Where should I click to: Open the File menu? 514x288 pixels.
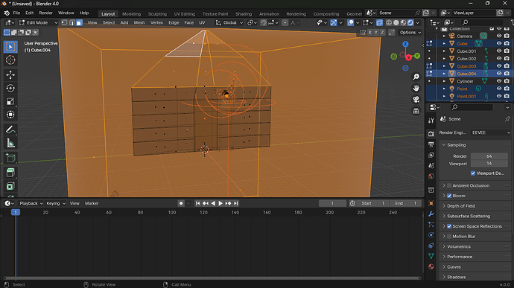click(16, 13)
